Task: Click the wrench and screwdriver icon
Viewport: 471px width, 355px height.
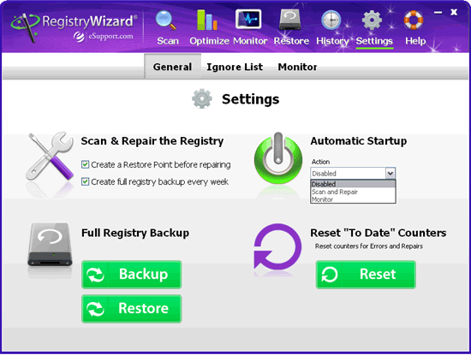Action: tap(51, 156)
